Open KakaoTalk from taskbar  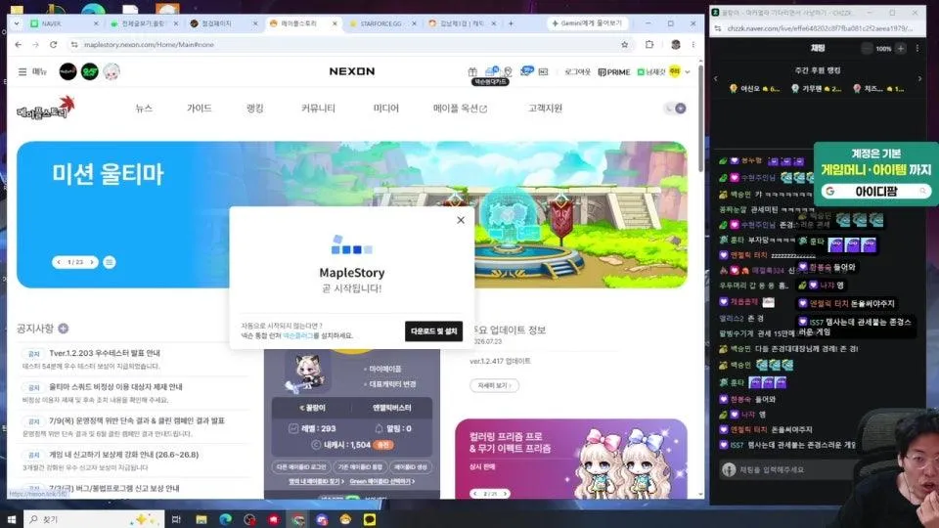pyautogui.click(x=370, y=519)
